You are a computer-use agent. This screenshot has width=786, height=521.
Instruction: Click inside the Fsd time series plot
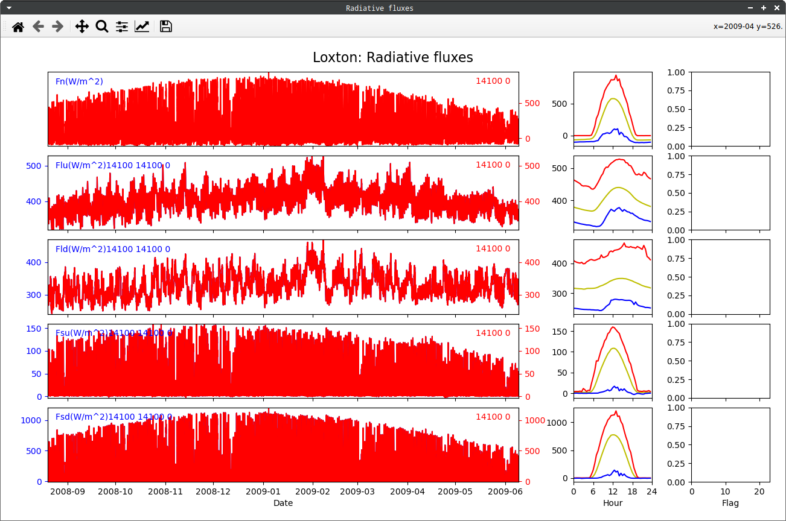[283, 444]
